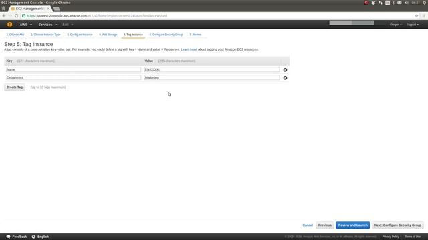The height and width of the screenshot is (240, 428).
Task: Open the English language selector
Action: coord(40,237)
